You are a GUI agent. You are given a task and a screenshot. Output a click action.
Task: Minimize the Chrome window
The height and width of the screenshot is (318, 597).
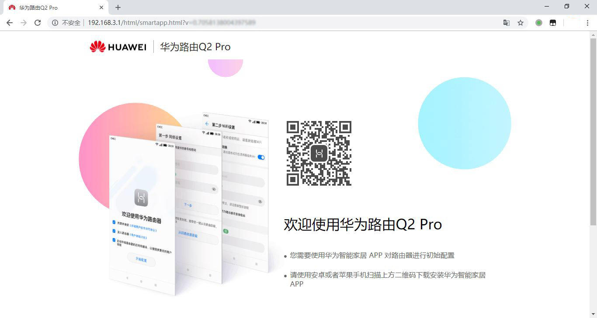[547, 7]
